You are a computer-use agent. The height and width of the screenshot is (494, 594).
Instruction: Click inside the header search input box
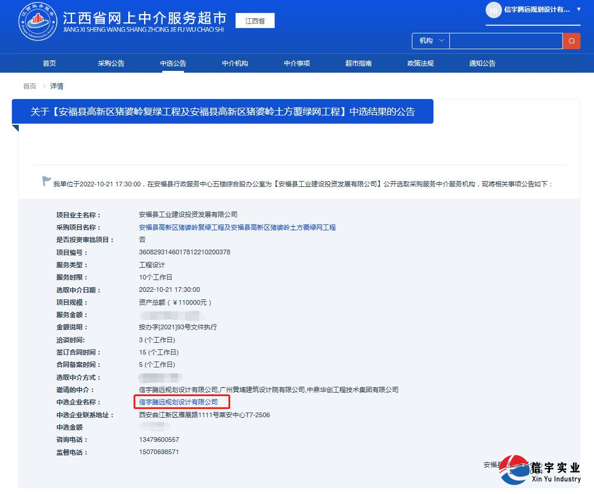pos(506,41)
